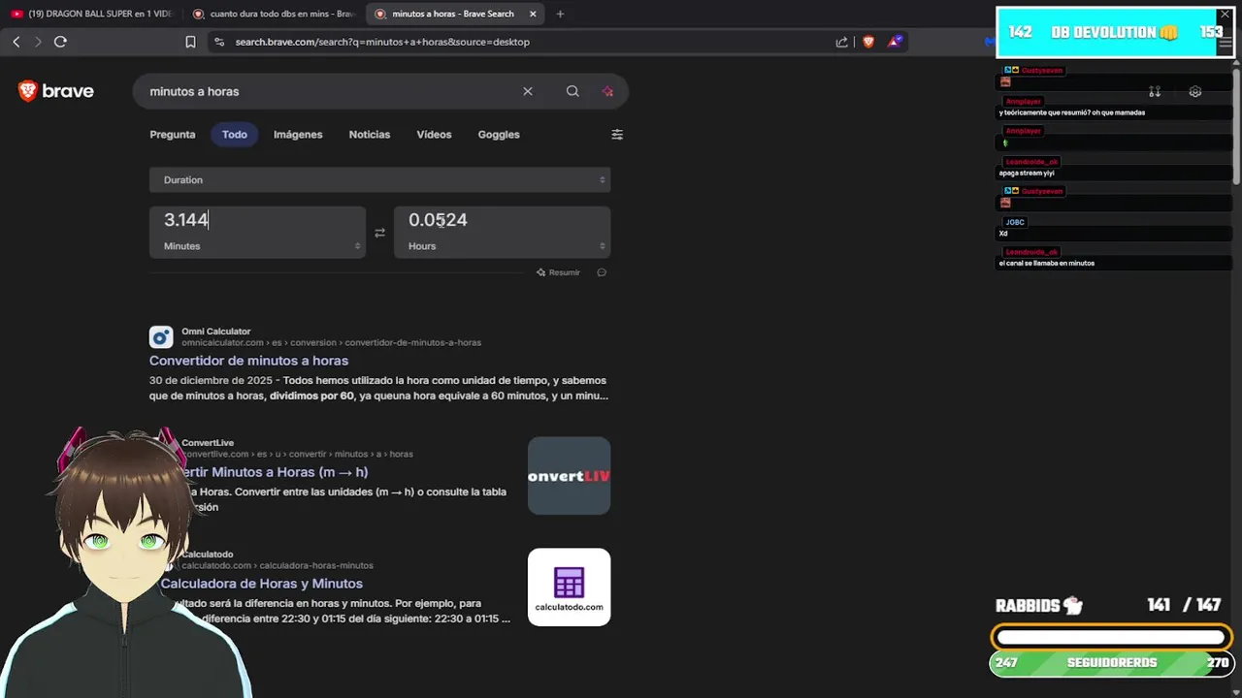The width and height of the screenshot is (1242, 698).
Task: Click the Omni Calculator favicon
Action: 161,337
